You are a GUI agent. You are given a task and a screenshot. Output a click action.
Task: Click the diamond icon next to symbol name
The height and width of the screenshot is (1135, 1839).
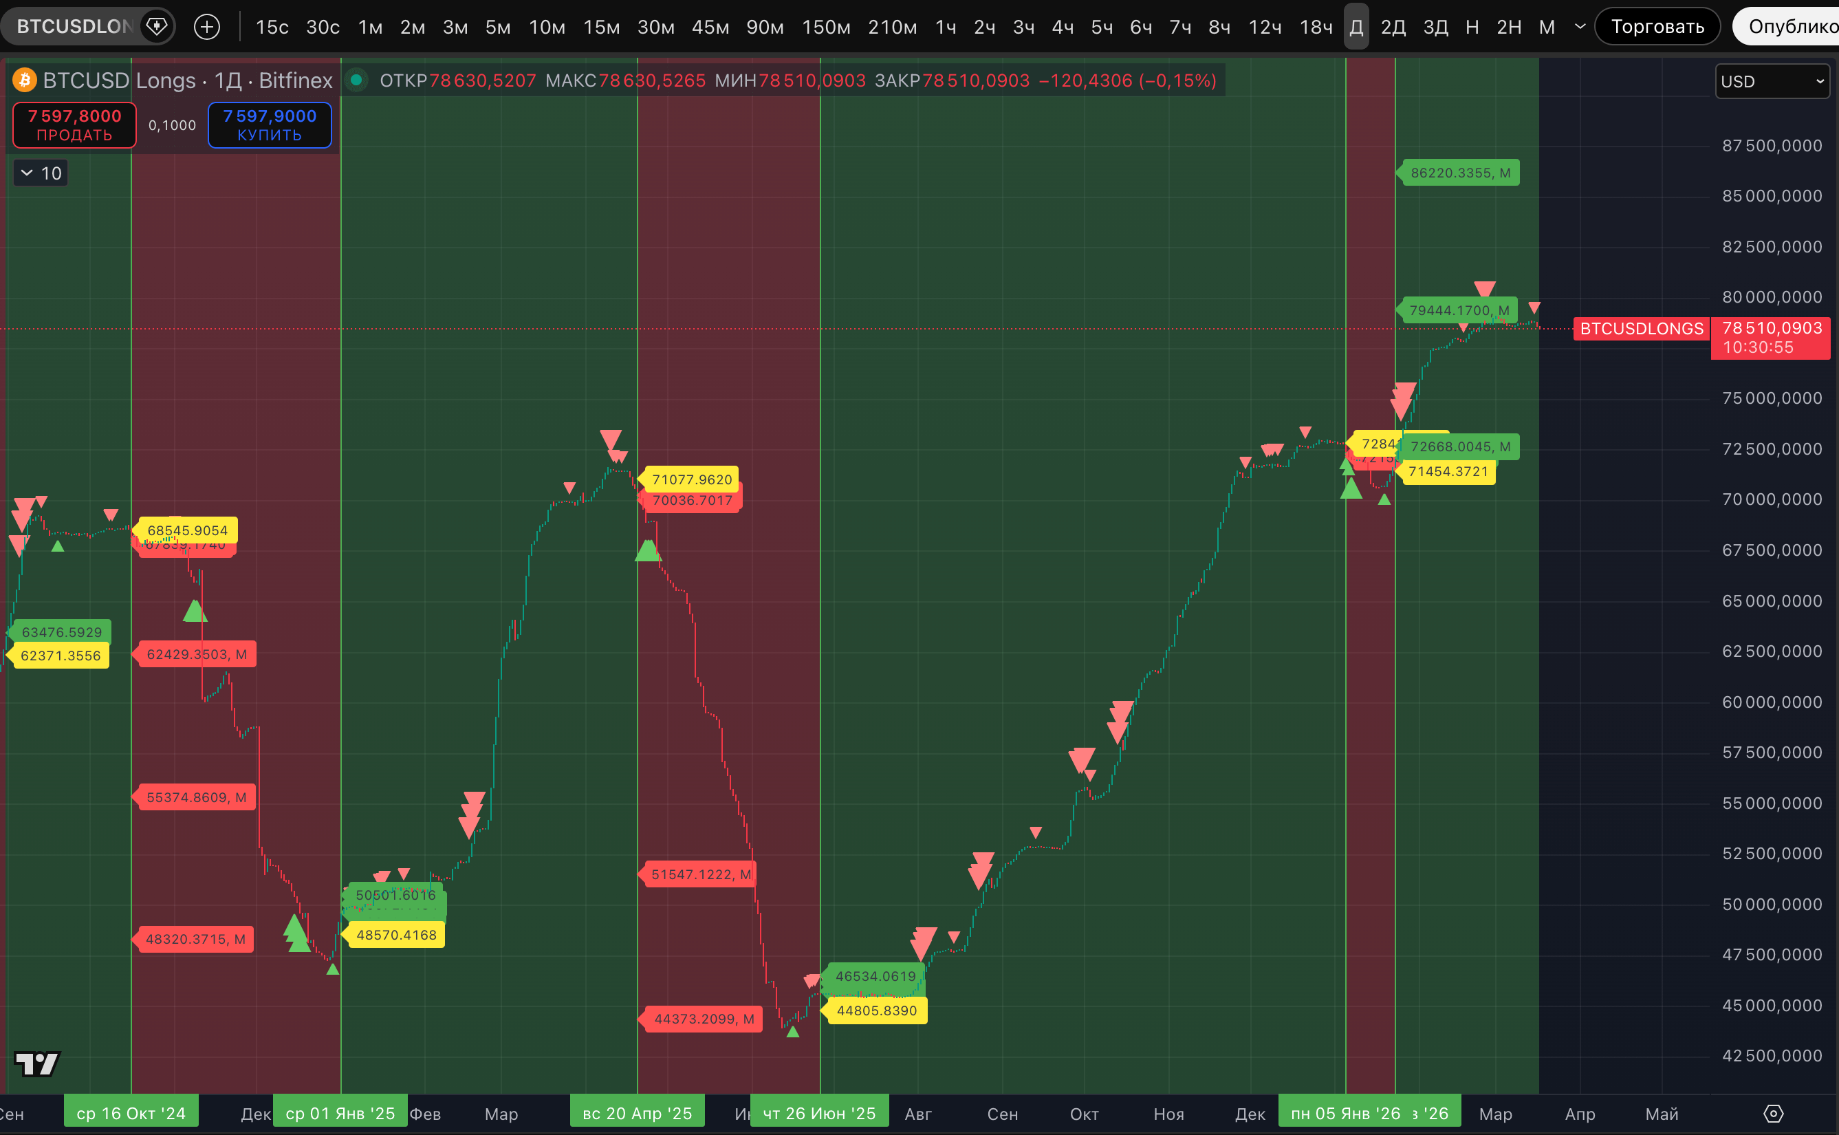tap(156, 27)
